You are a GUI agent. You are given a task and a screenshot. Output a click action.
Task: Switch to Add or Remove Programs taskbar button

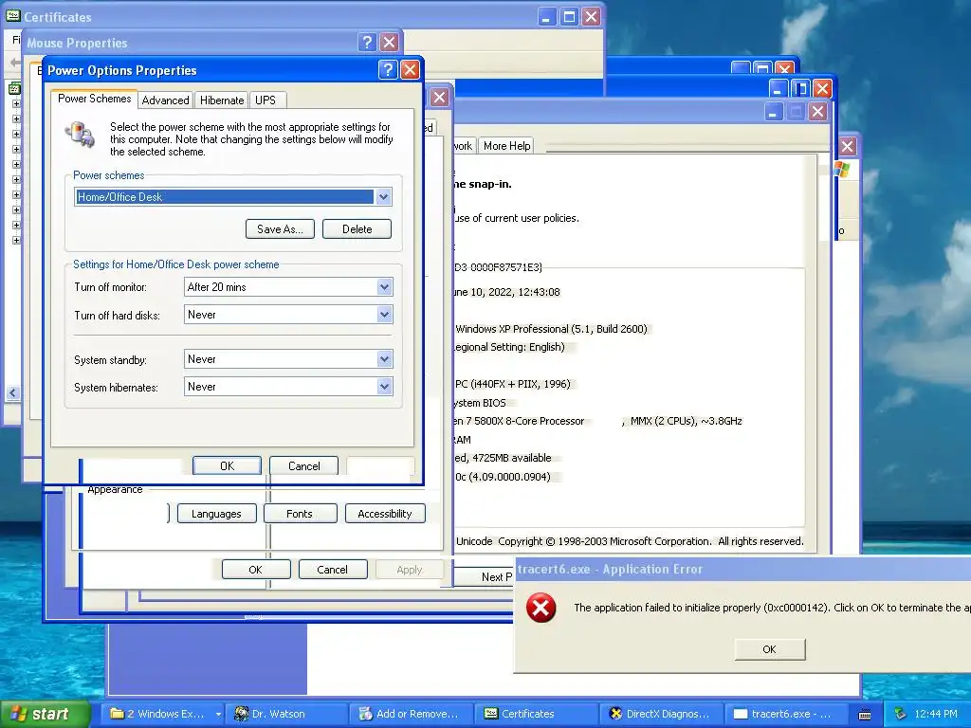point(412,714)
